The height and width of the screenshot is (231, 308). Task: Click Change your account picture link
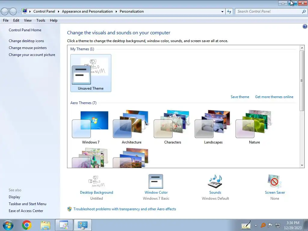point(32,55)
